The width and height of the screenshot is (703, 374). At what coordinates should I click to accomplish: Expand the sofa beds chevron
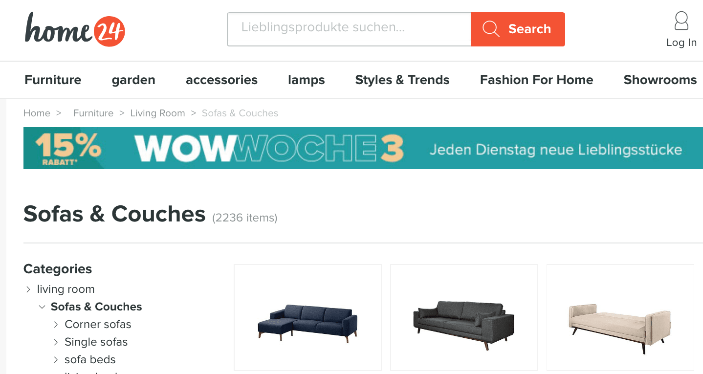click(56, 360)
